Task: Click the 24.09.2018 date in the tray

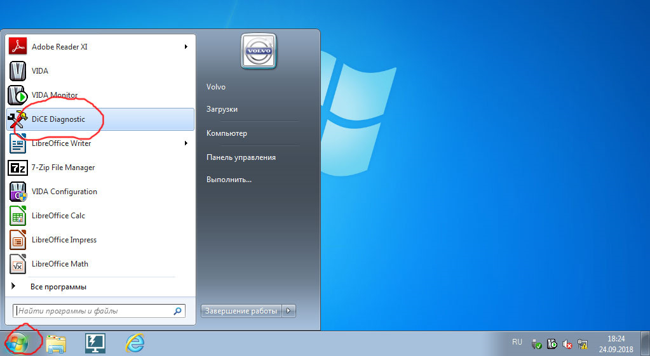Action: coord(616,350)
